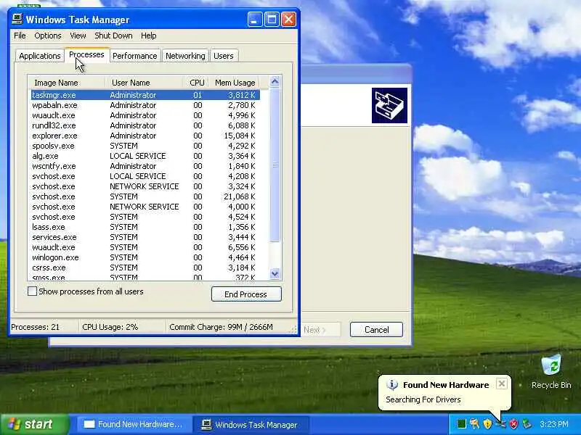The width and height of the screenshot is (581, 435).
Task: Click the process list scroll up arrow
Action: coord(275,81)
